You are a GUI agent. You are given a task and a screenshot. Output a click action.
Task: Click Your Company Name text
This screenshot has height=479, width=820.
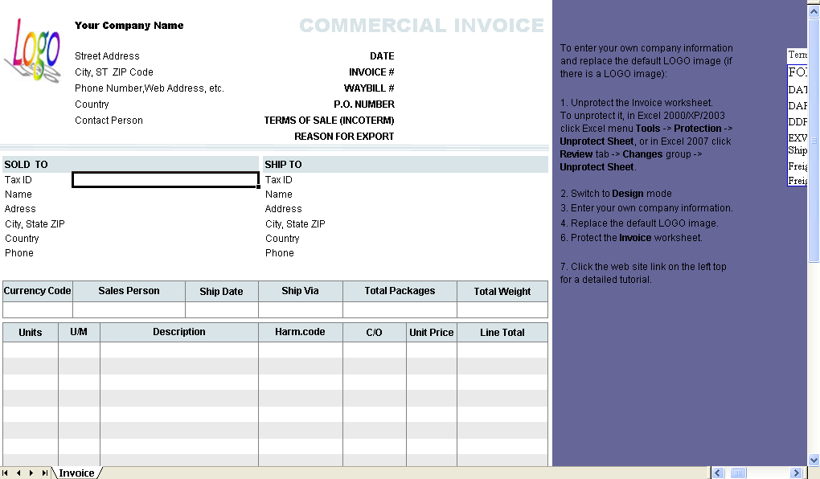pos(129,25)
